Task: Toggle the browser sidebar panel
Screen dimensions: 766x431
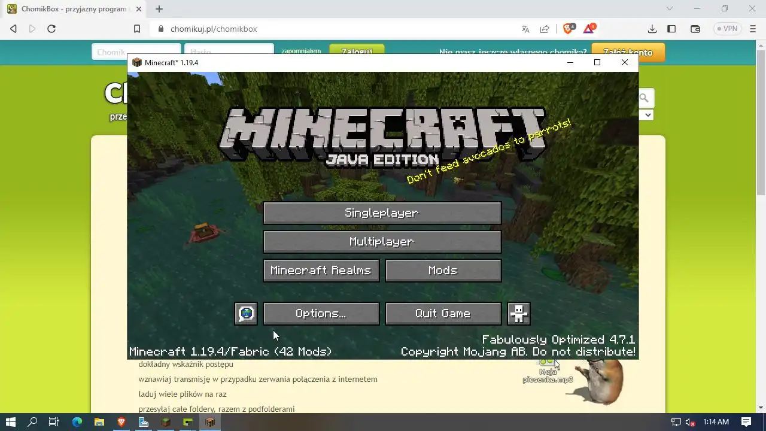Action: click(671, 29)
